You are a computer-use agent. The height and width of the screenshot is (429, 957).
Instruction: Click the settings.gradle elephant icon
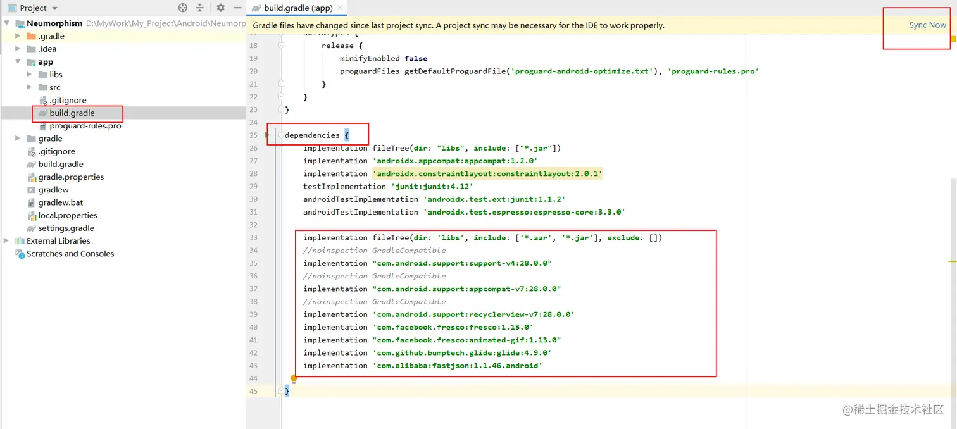point(32,228)
